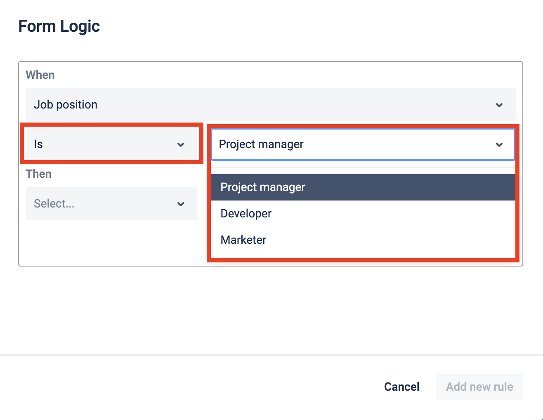543x420 pixels.
Task: Collapse value list using Project manager field chevron
Action: [x=499, y=145]
